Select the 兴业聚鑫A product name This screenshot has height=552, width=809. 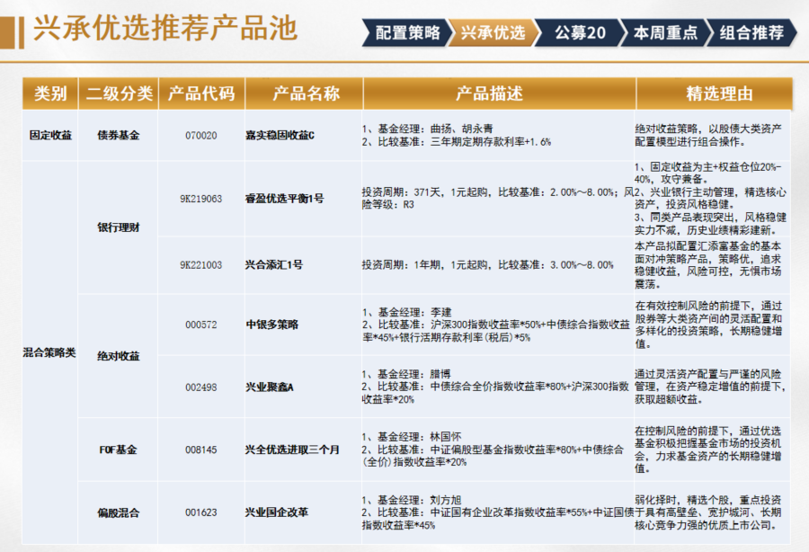point(270,386)
